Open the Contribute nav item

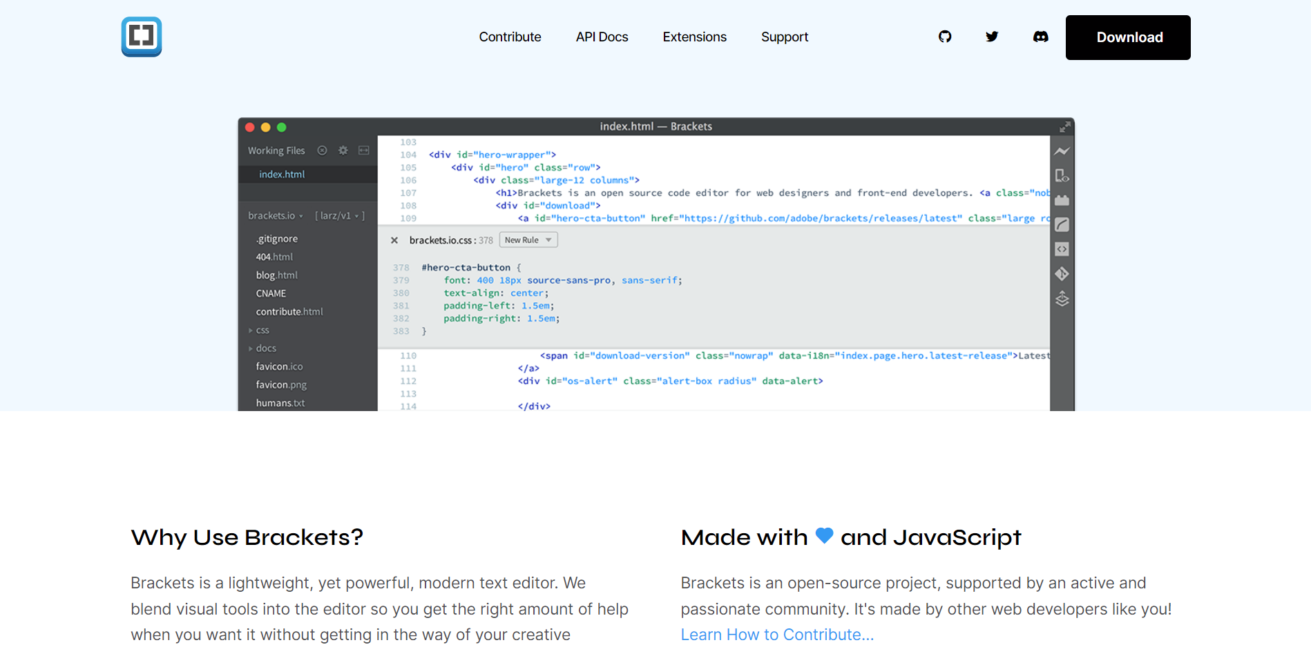[510, 37]
